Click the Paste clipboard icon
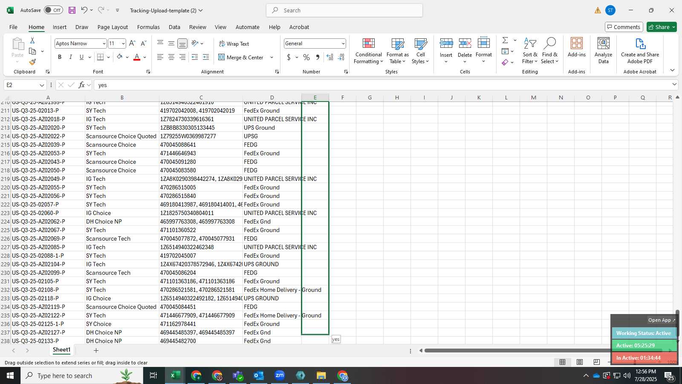The image size is (682, 384). point(17,44)
